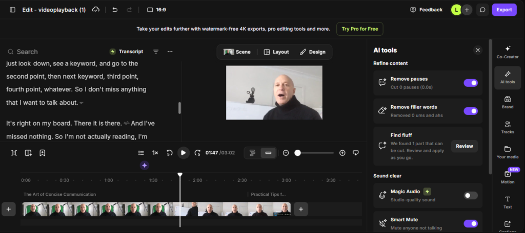525x233 pixels.
Task: Click the split clip icon
Action: point(14,153)
